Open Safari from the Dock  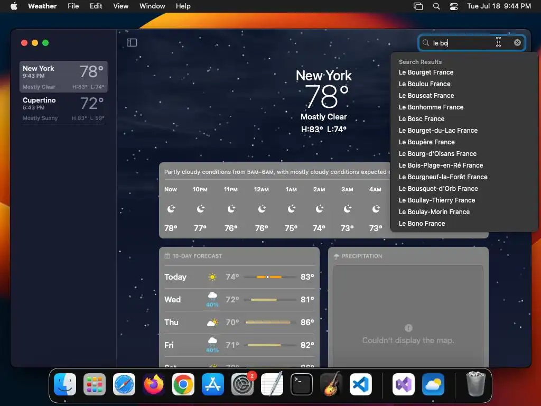(x=124, y=384)
